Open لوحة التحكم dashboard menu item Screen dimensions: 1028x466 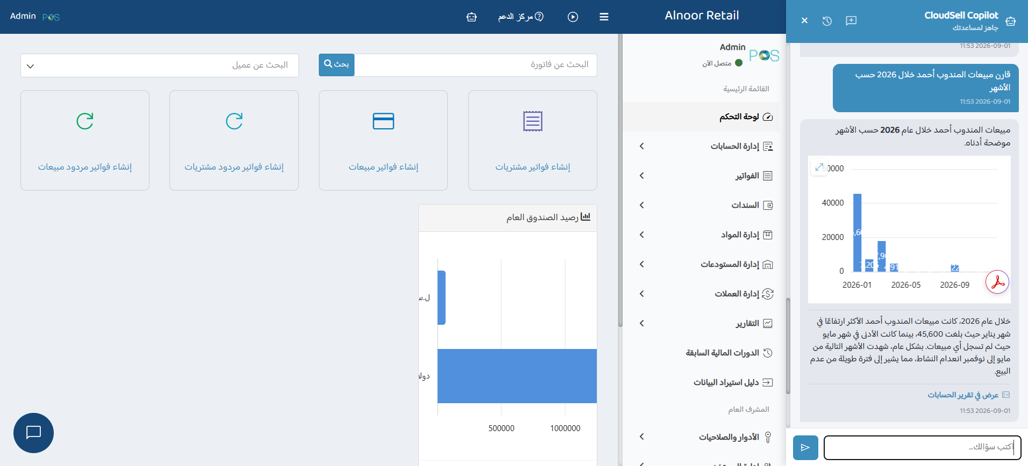point(701,116)
